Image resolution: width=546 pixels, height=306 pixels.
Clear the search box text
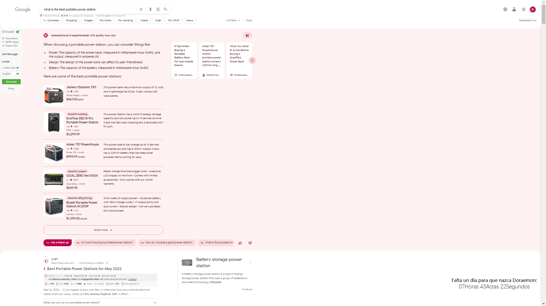click(x=141, y=9)
